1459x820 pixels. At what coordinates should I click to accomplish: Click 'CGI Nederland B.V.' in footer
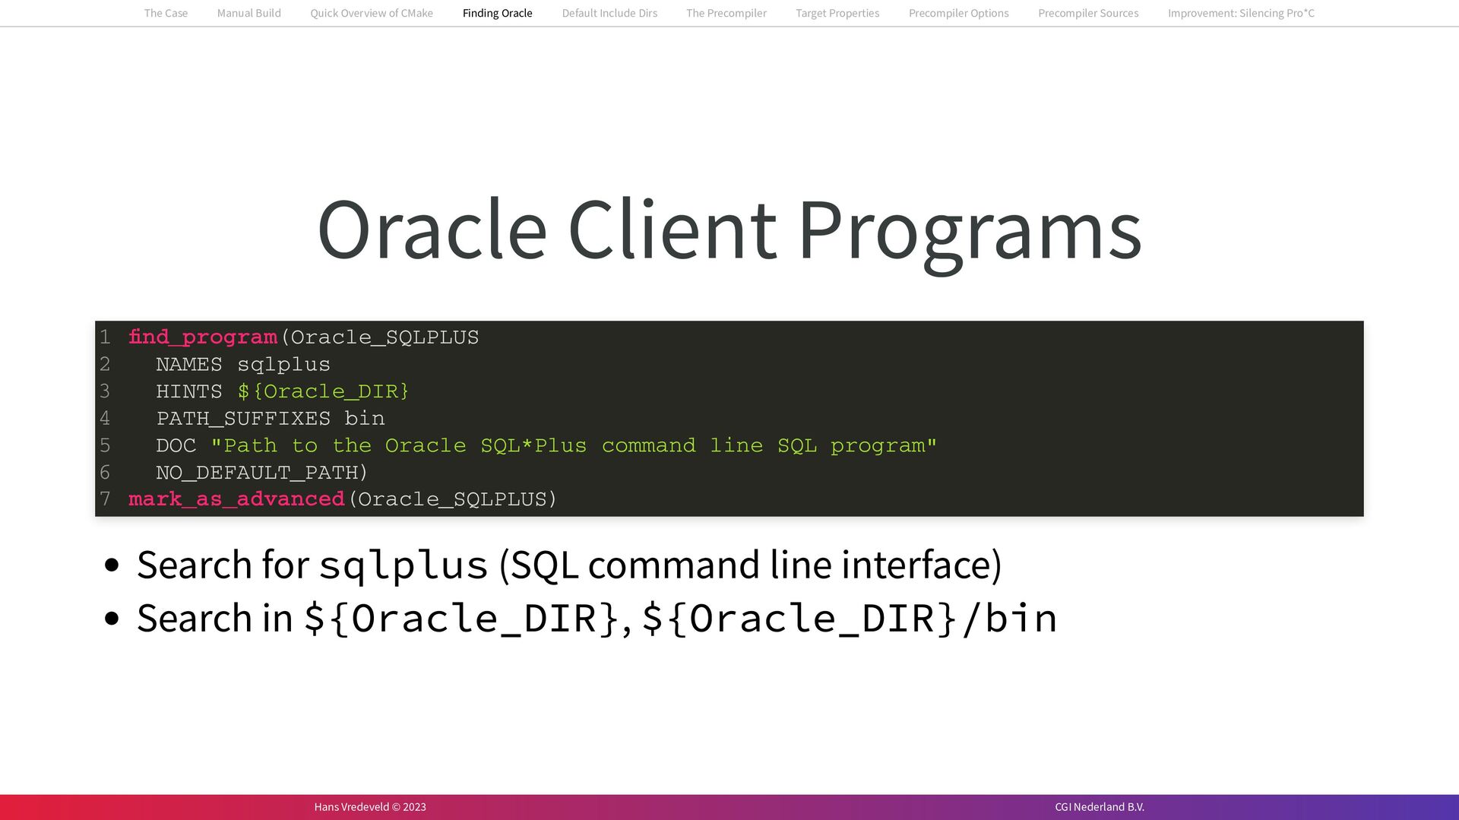pyautogui.click(x=1100, y=807)
